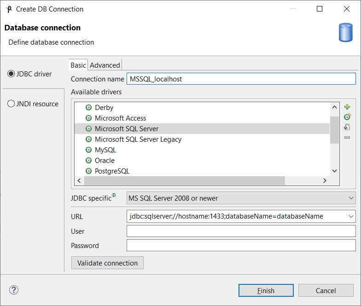Select Oracle in the drivers list
Image resolution: width=361 pixels, height=306 pixels.
(x=202, y=160)
